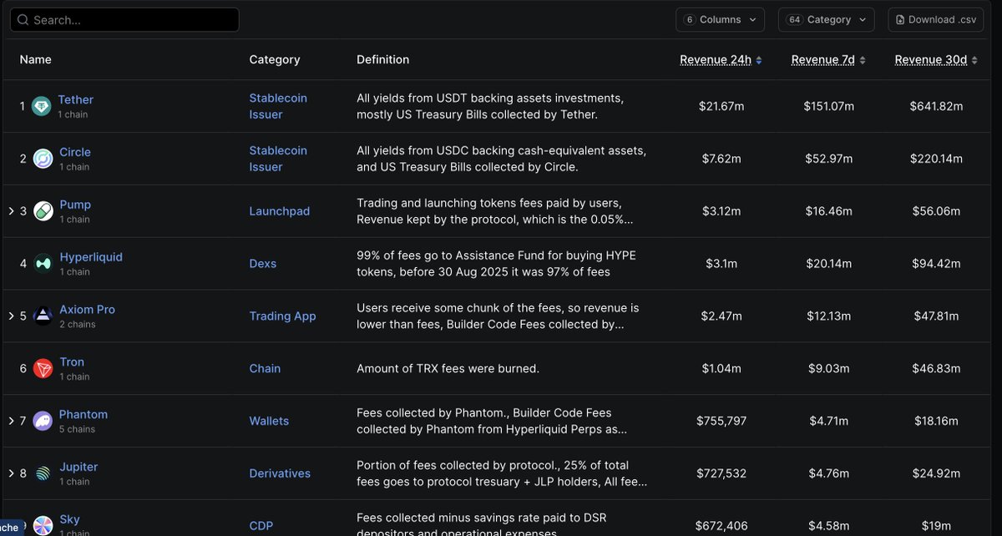Click the Circle logo icon
The width and height of the screenshot is (1002, 536).
pyautogui.click(x=43, y=159)
